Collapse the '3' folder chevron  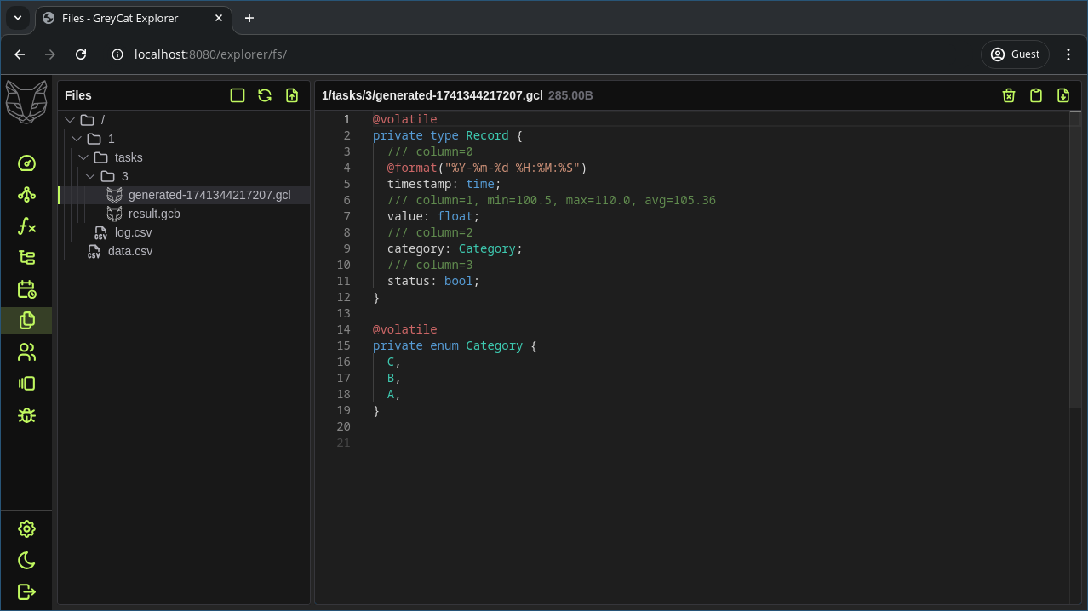(90, 176)
